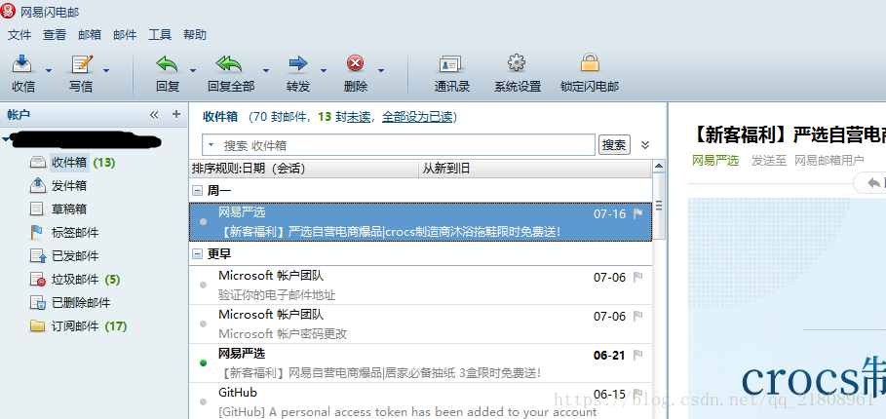Flag the 验证你的电子邮件地址 message
This screenshot has height=419, width=886.
(x=638, y=278)
